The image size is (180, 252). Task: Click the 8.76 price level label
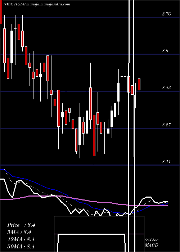pyautogui.click(x=166, y=14)
